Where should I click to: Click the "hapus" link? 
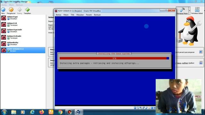tap(179, 63)
